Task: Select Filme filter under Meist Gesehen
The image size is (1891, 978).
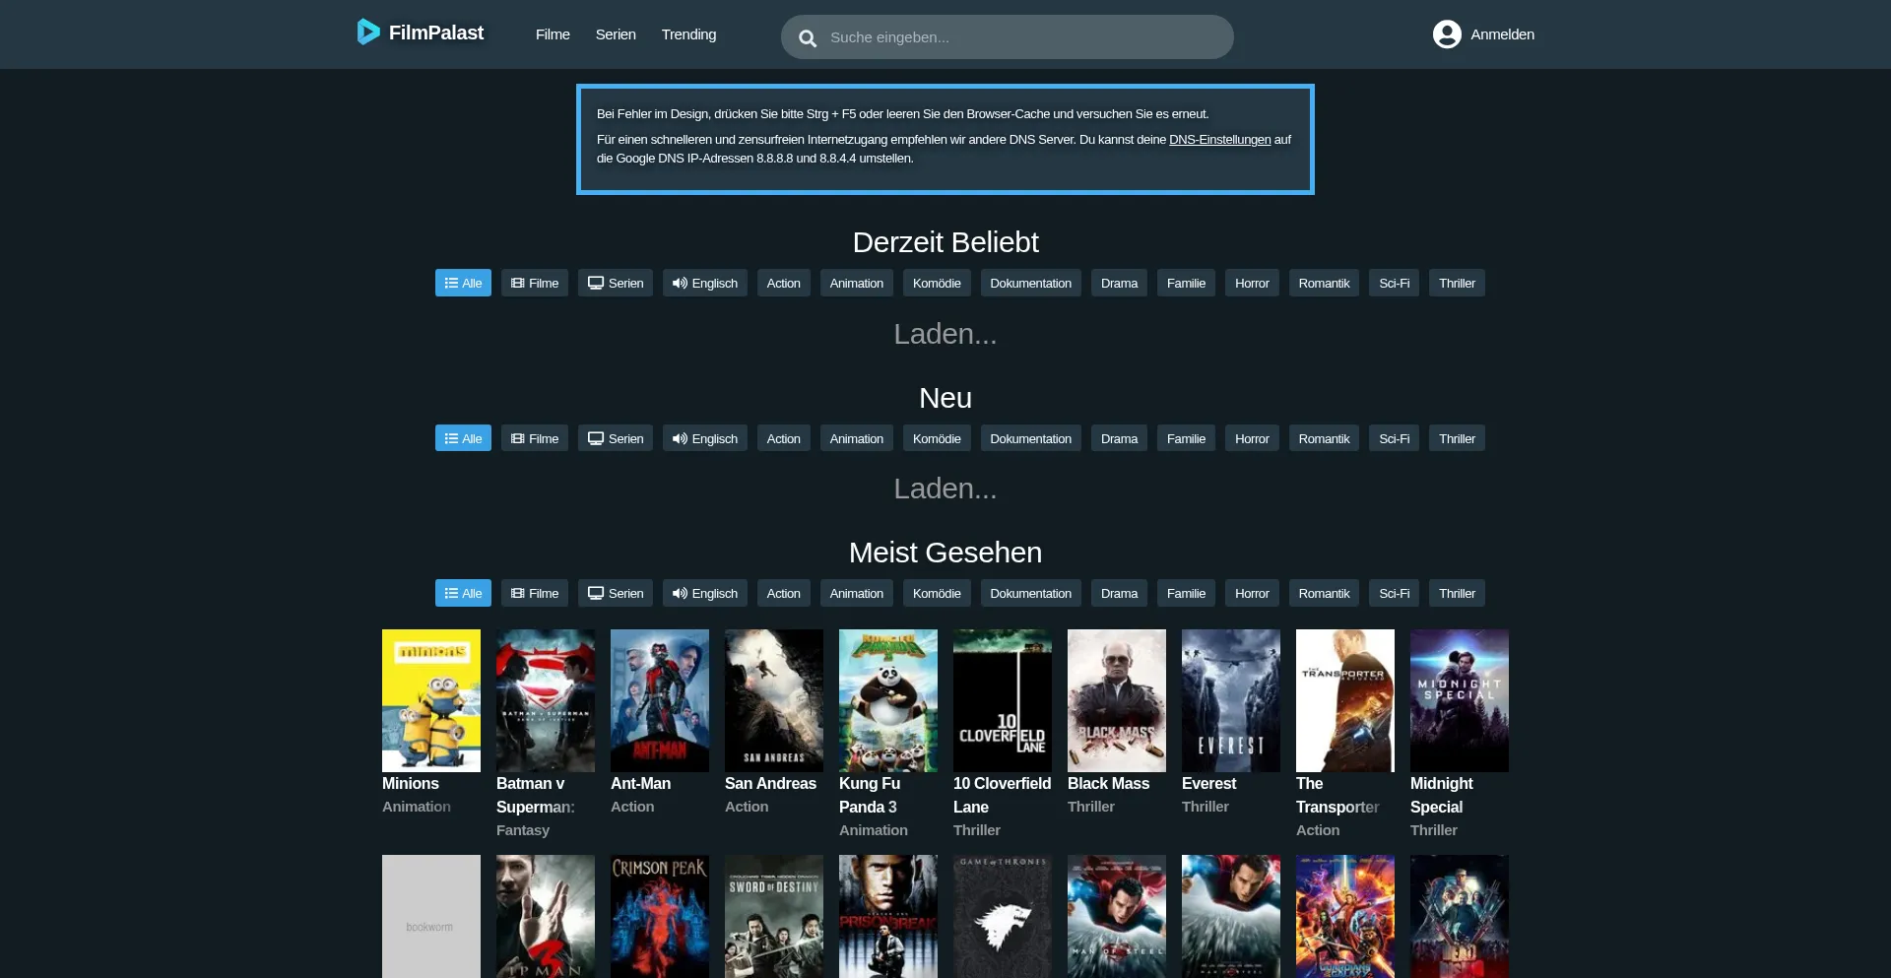Action: (535, 593)
